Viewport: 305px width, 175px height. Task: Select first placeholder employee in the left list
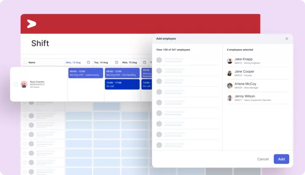click(x=159, y=60)
